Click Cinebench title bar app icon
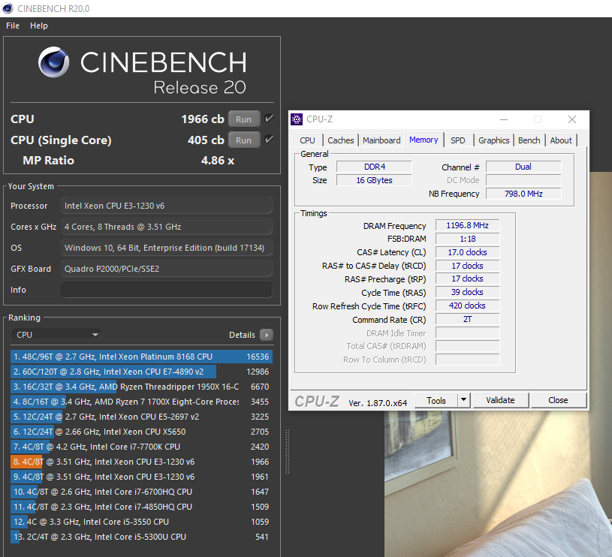 point(8,8)
